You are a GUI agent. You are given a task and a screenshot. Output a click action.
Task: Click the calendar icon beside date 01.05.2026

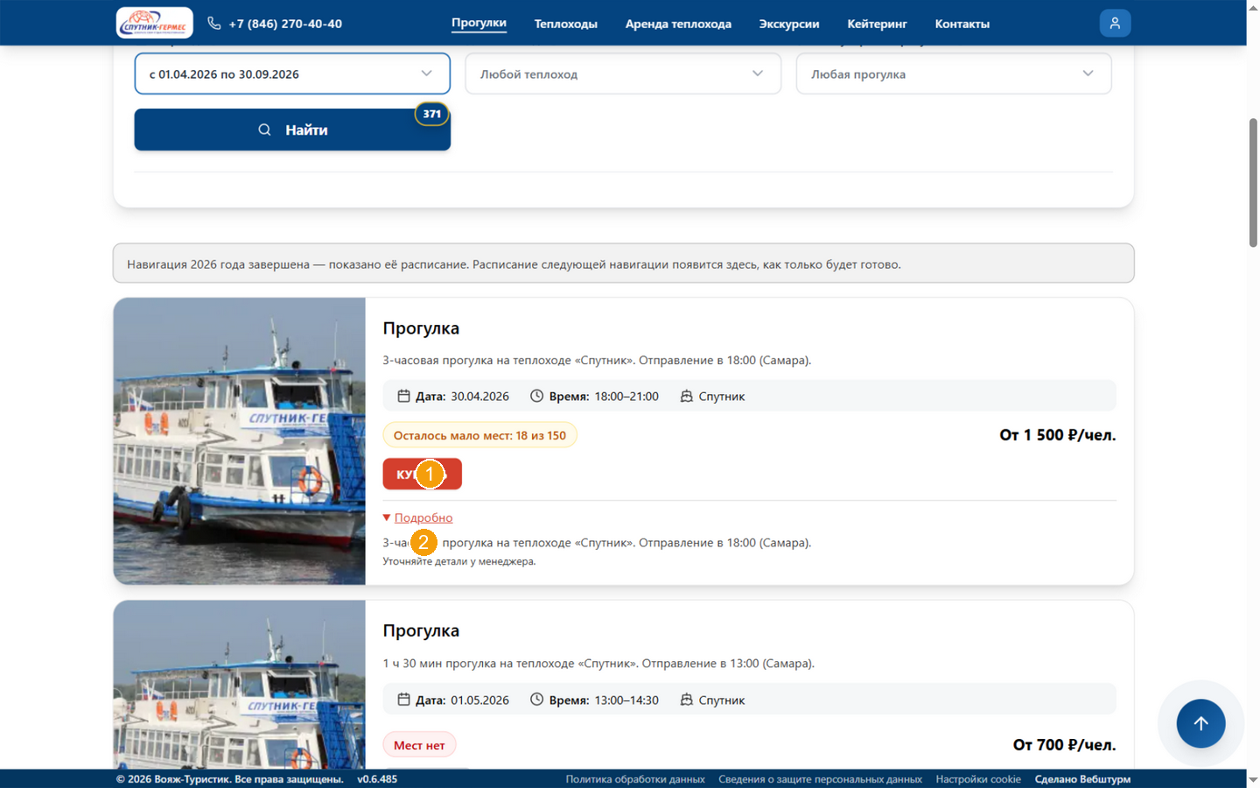[403, 700]
